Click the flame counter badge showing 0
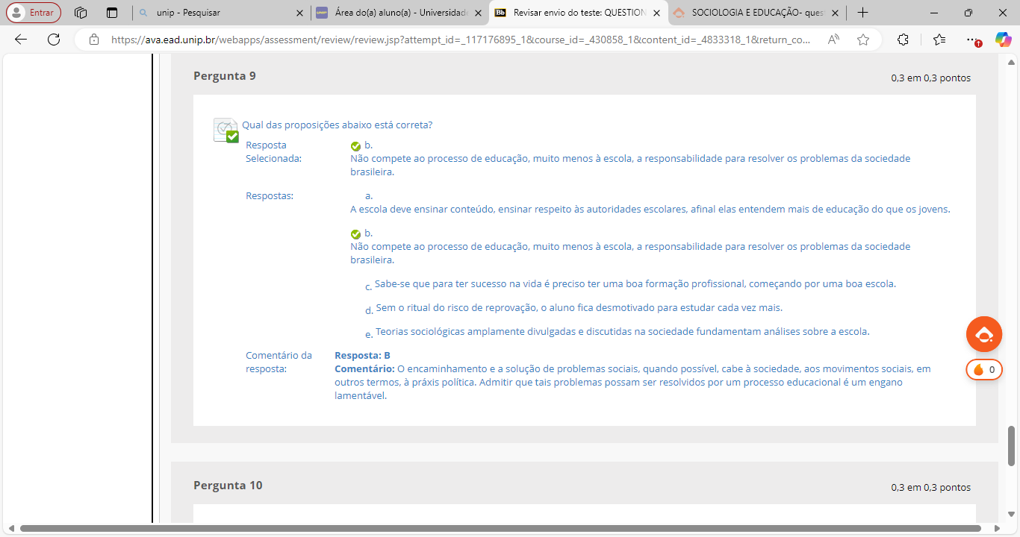 984,369
